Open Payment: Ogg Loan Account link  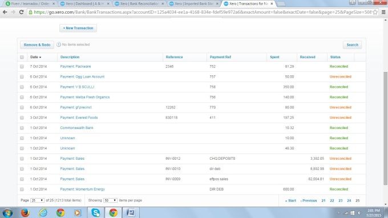pos(82,76)
